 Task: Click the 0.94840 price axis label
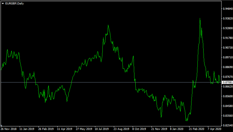point(228,9)
